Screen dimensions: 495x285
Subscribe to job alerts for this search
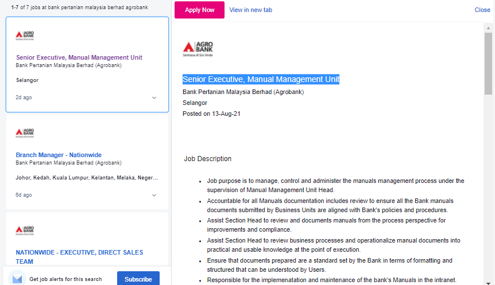(138, 279)
